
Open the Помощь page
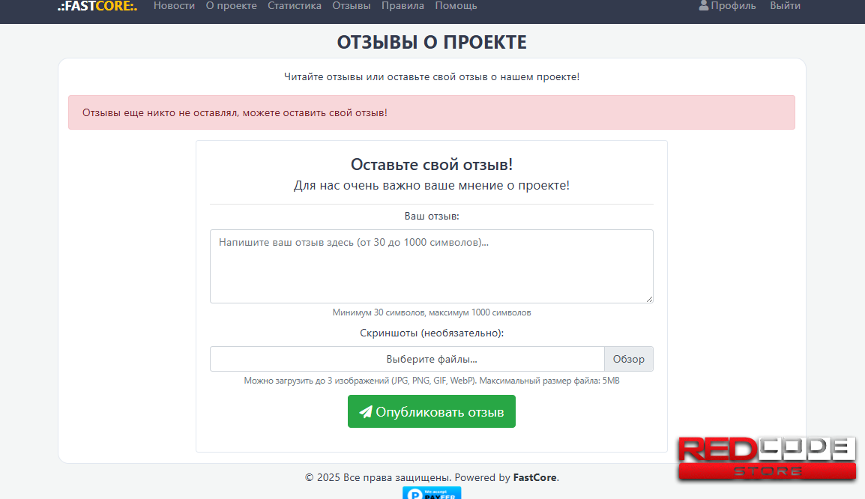(456, 6)
